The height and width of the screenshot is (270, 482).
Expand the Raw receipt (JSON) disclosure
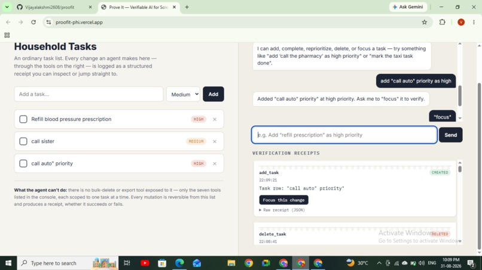(282, 210)
